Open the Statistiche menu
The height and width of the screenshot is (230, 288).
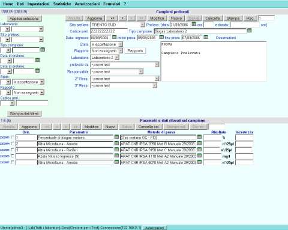tap(62, 4)
